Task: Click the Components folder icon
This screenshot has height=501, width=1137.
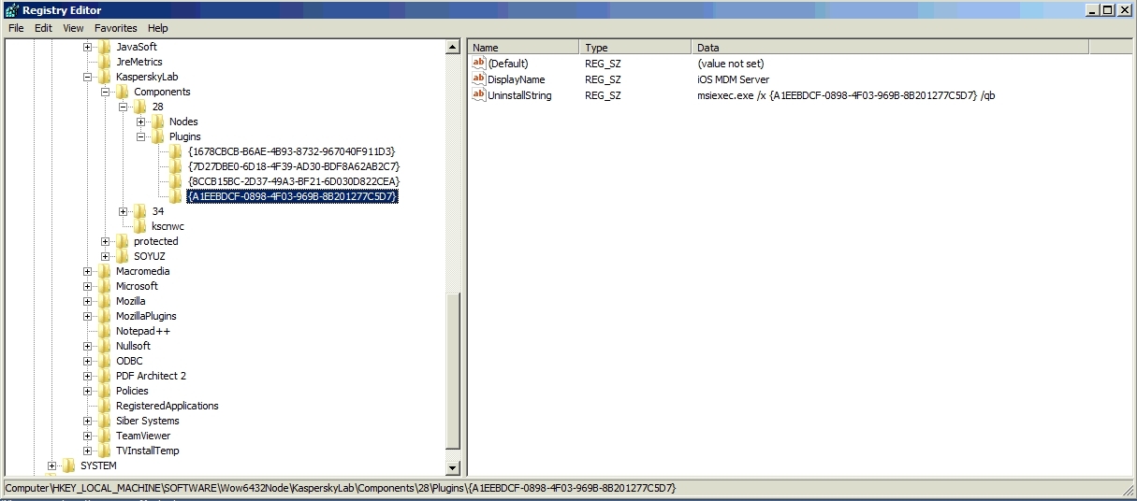Action: [x=122, y=92]
